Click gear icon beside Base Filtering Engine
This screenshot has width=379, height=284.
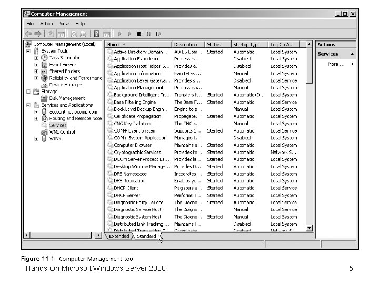pos(110,102)
